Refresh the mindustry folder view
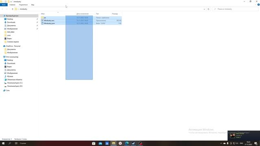Screen dimensions: 260x146 pos(208,9)
